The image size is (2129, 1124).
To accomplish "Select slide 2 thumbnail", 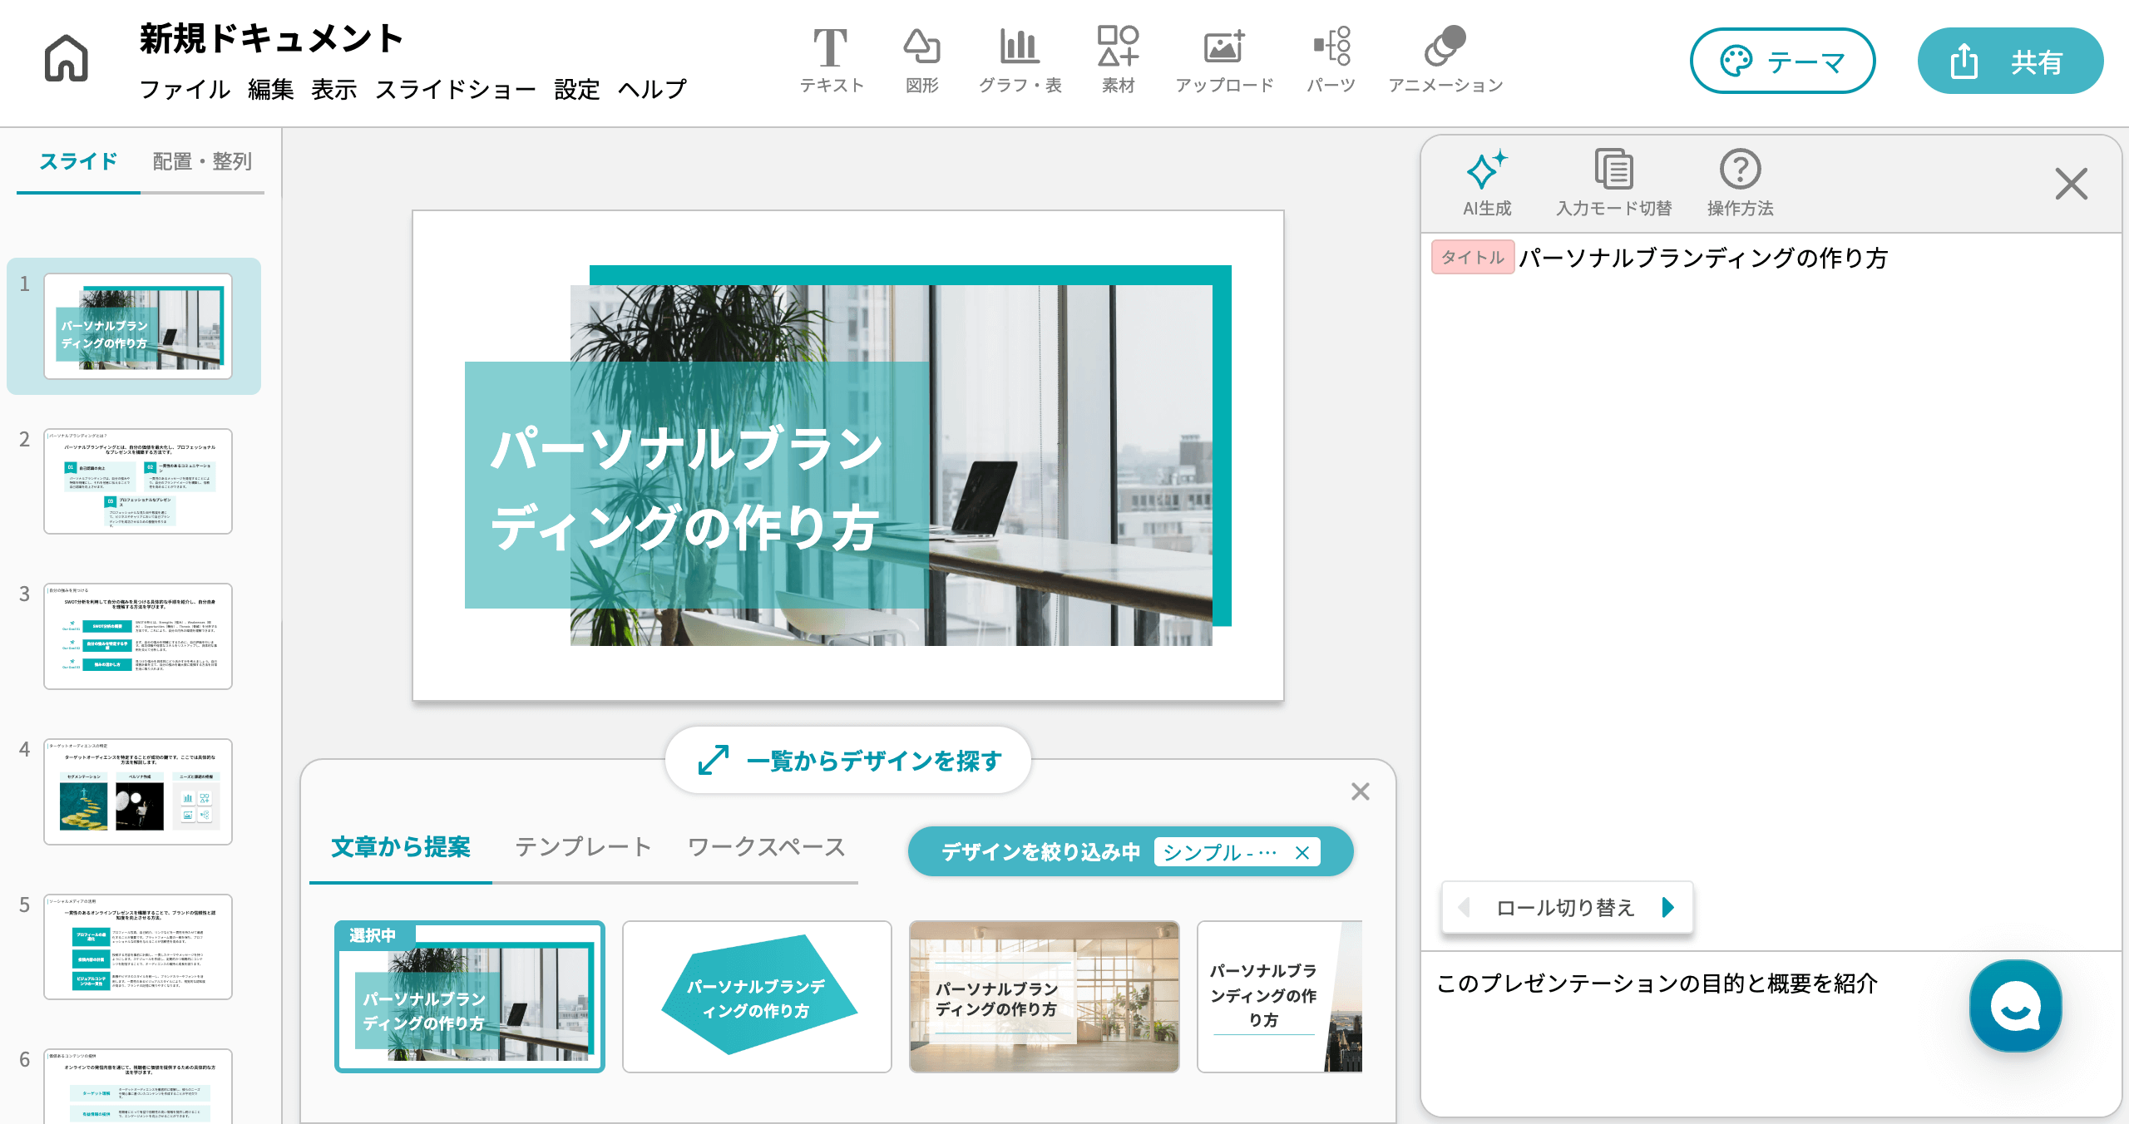I will [138, 481].
